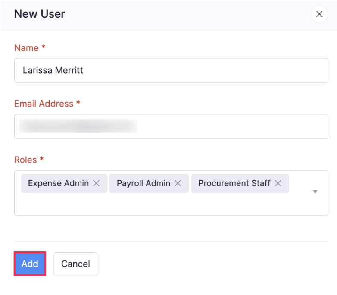This screenshot has height=295, width=337.
Task: Close the New User dialog
Action: pyautogui.click(x=319, y=14)
